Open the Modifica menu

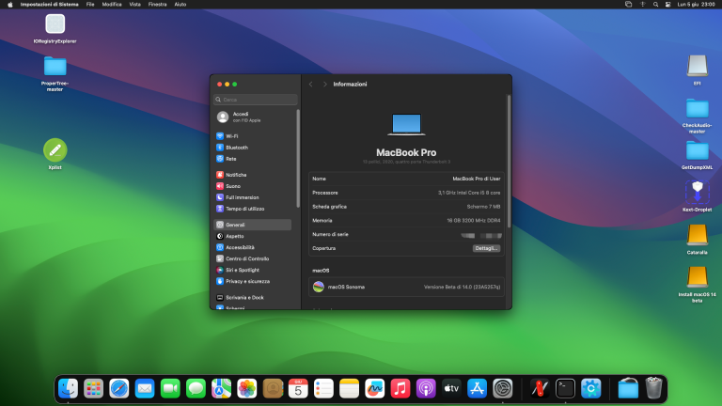pos(112,5)
